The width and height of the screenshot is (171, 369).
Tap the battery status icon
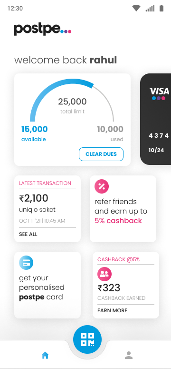161,9
